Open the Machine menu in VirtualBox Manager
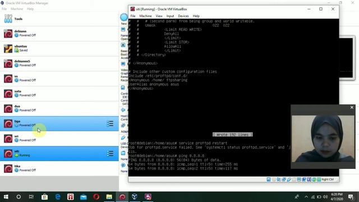The image size is (359, 202). [17, 9]
